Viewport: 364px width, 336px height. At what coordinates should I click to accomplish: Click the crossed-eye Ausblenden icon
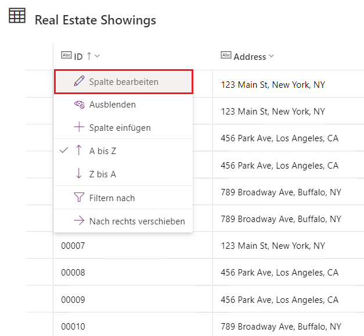pos(79,105)
